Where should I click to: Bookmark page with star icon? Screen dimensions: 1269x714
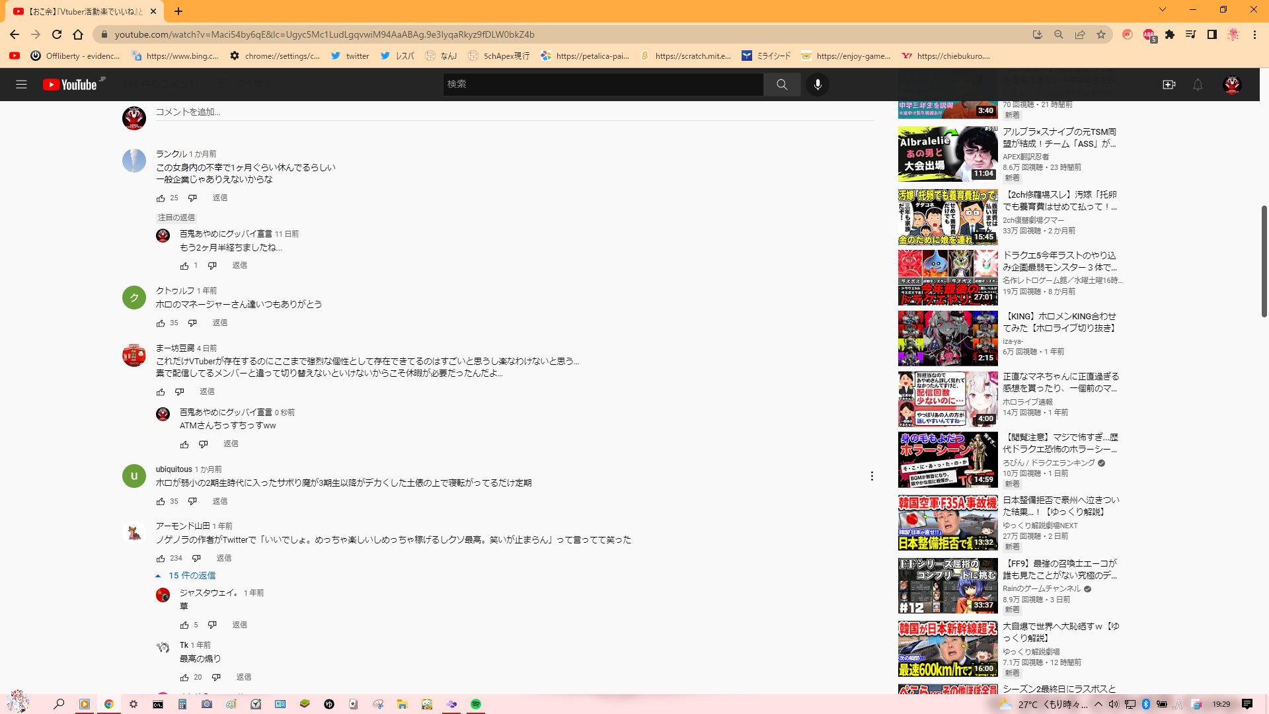(1101, 34)
